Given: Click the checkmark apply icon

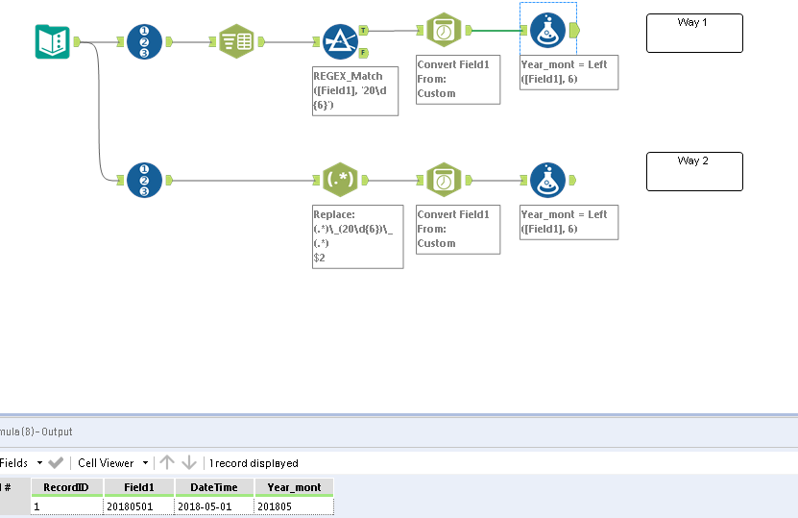Looking at the screenshot, I should (56, 463).
